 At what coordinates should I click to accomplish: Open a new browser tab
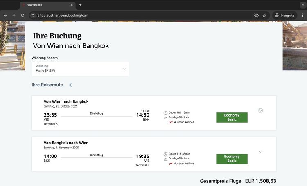click(x=80, y=5)
